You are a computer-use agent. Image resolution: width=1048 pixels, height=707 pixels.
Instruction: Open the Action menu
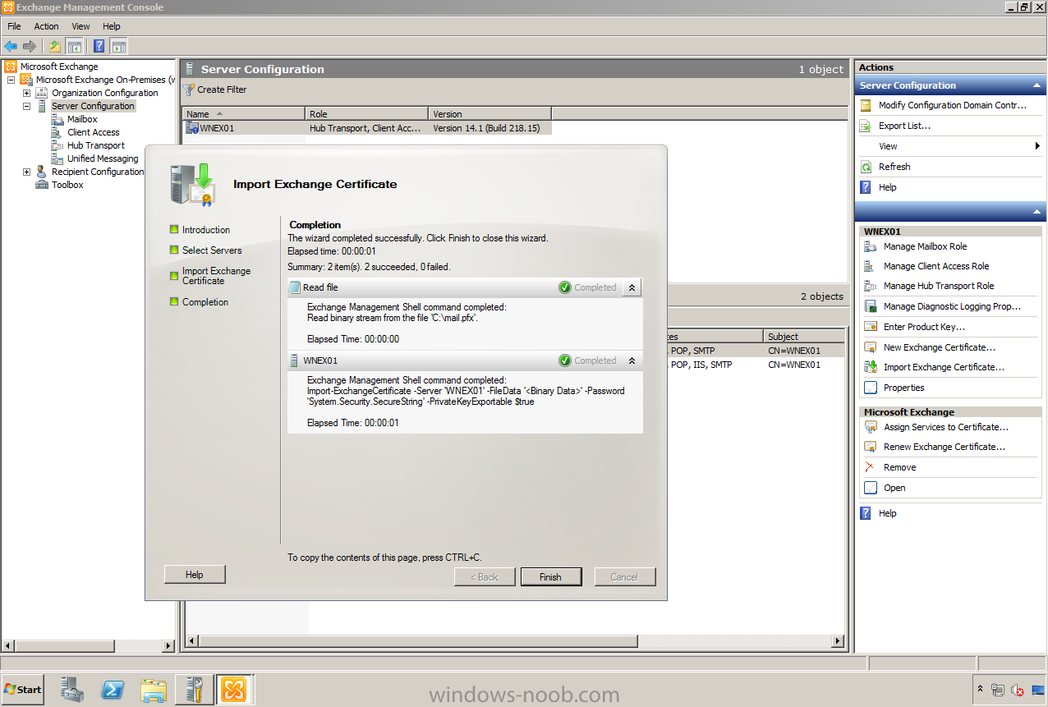(x=46, y=26)
